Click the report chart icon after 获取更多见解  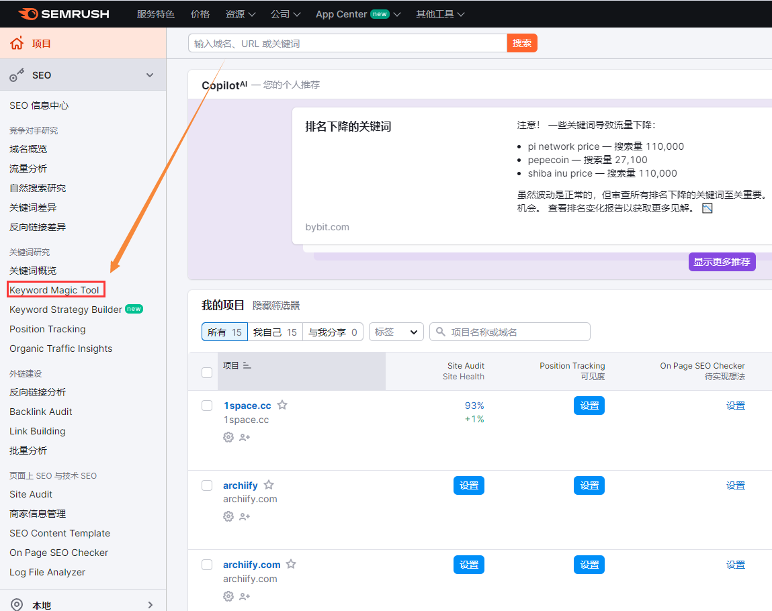coord(707,208)
